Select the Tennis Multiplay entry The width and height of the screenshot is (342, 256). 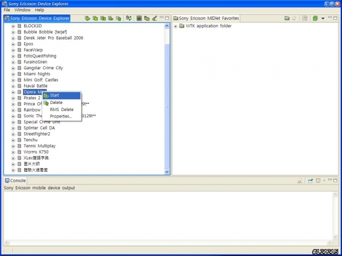click(40, 146)
